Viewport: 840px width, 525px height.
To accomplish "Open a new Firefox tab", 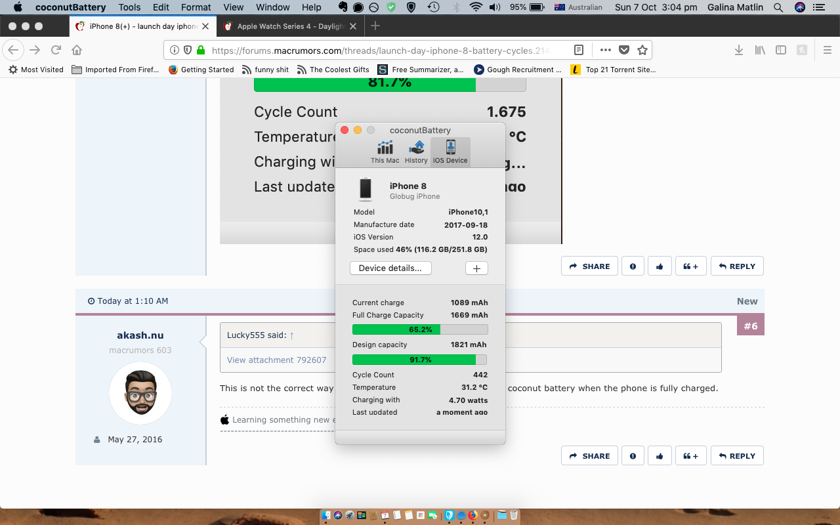I will (375, 26).
